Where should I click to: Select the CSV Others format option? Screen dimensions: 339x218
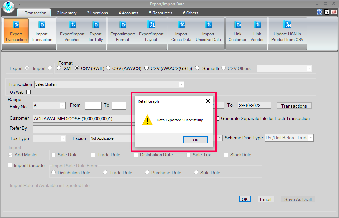pyautogui.click(x=223, y=68)
